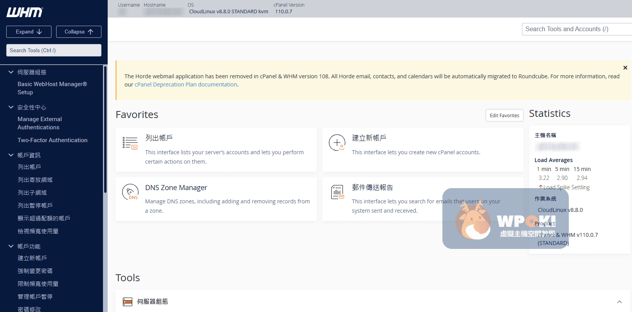
Task: Open cPanel Deprecation Plan documentation link
Action: point(186,85)
